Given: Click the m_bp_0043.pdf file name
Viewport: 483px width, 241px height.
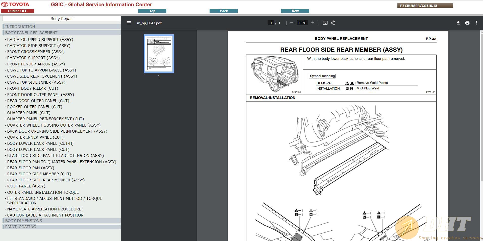Looking at the screenshot, I should [149, 23].
